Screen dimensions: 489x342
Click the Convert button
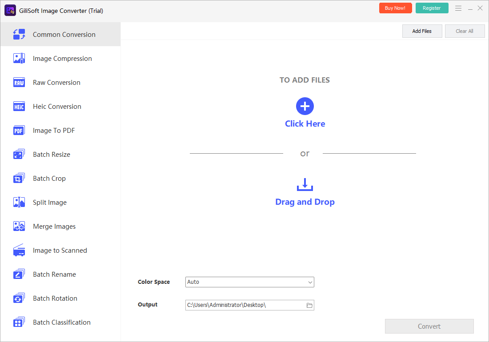click(x=429, y=326)
